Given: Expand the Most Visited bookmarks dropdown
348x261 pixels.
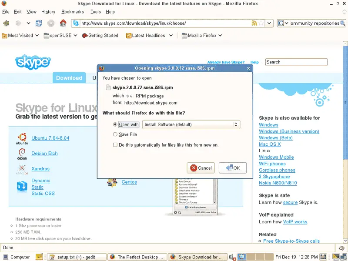Looking at the screenshot, I should click(x=37, y=36).
